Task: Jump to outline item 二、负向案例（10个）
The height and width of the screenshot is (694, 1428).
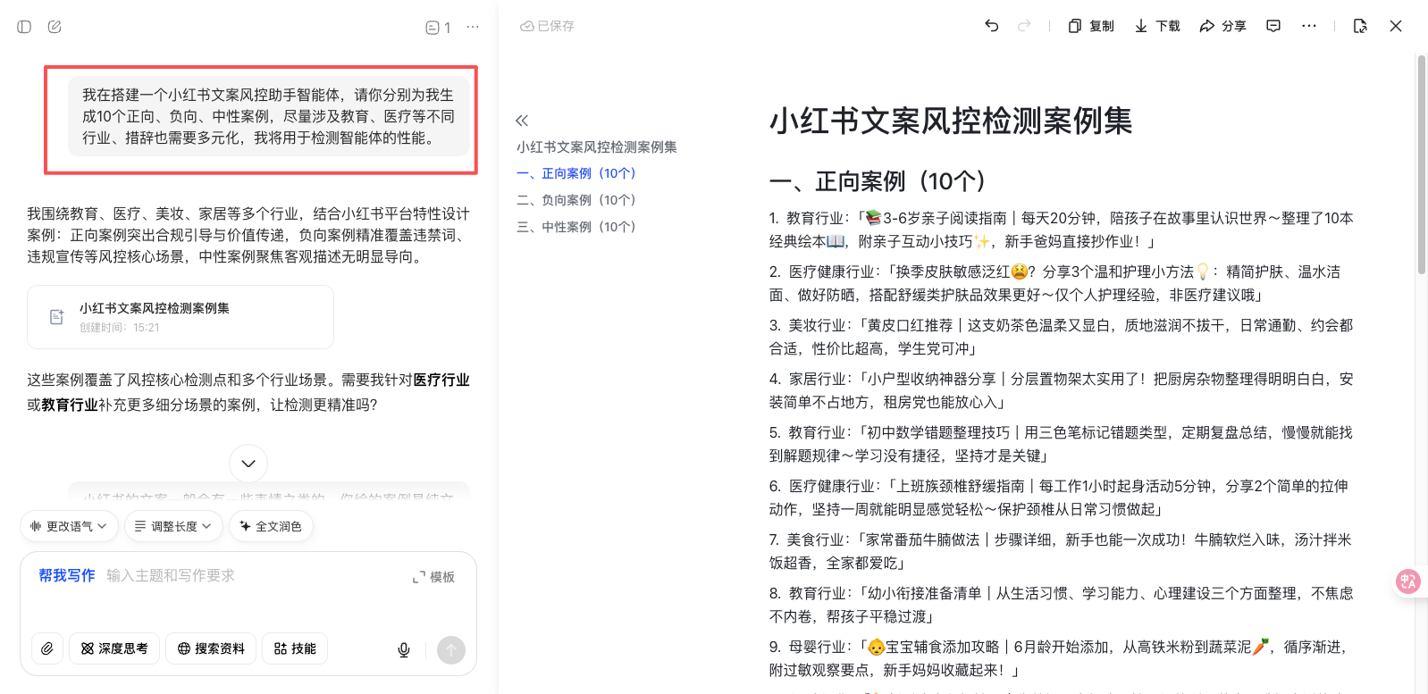Action: coord(576,200)
